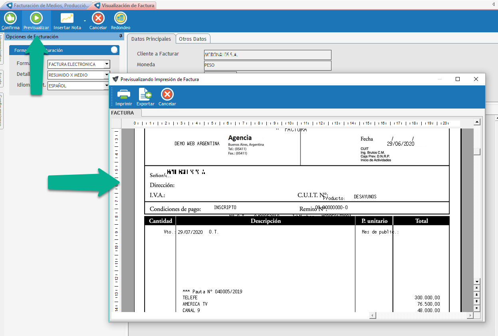The height and width of the screenshot is (336, 498).
Task: Click the FACTURA preview tab
Action: click(x=123, y=113)
